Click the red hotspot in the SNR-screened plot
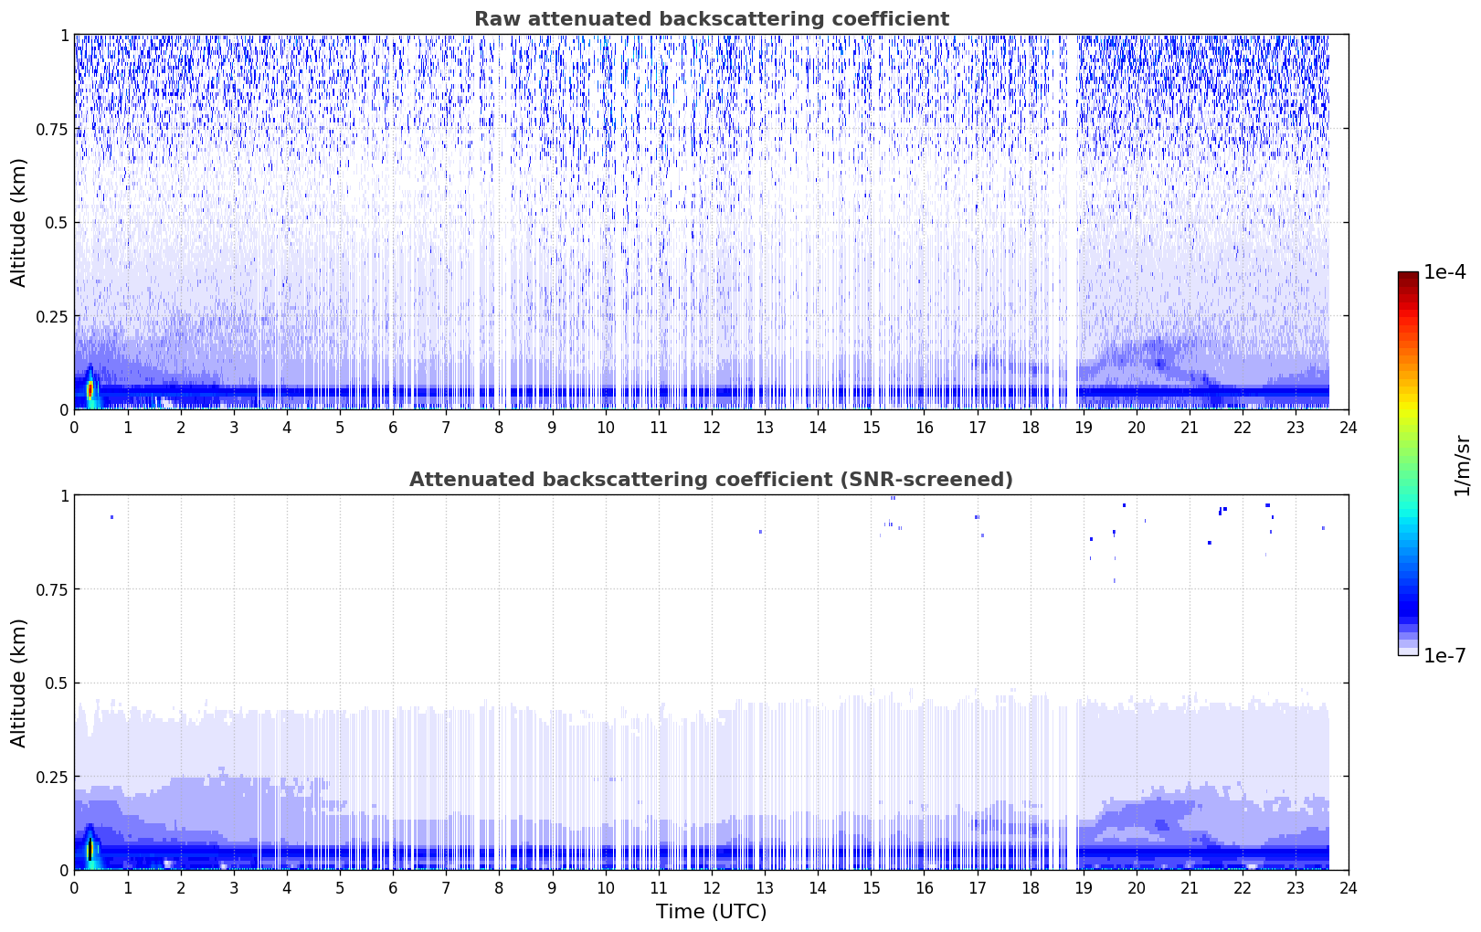Screen dimensions: 1481x932 click(x=90, y=850)
